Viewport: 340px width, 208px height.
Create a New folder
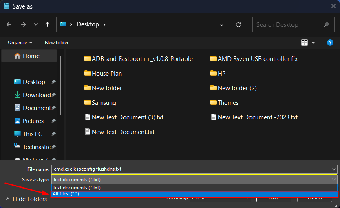click(57, 43)
